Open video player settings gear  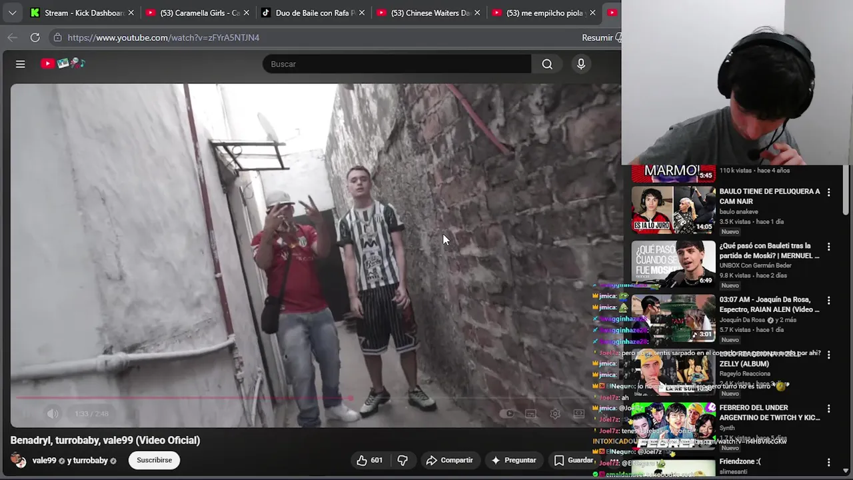(555, 413)
